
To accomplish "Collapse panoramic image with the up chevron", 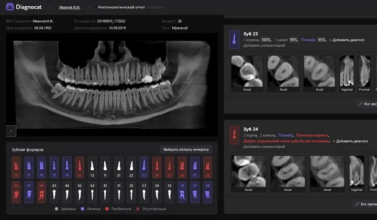I will tap(11, 131).
